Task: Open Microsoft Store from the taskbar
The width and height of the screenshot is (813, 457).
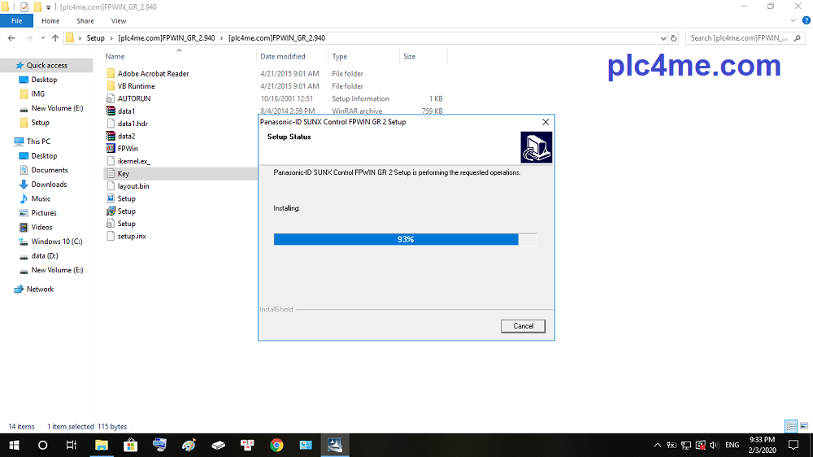Action: pyautogui.click(x=130, y=445)
